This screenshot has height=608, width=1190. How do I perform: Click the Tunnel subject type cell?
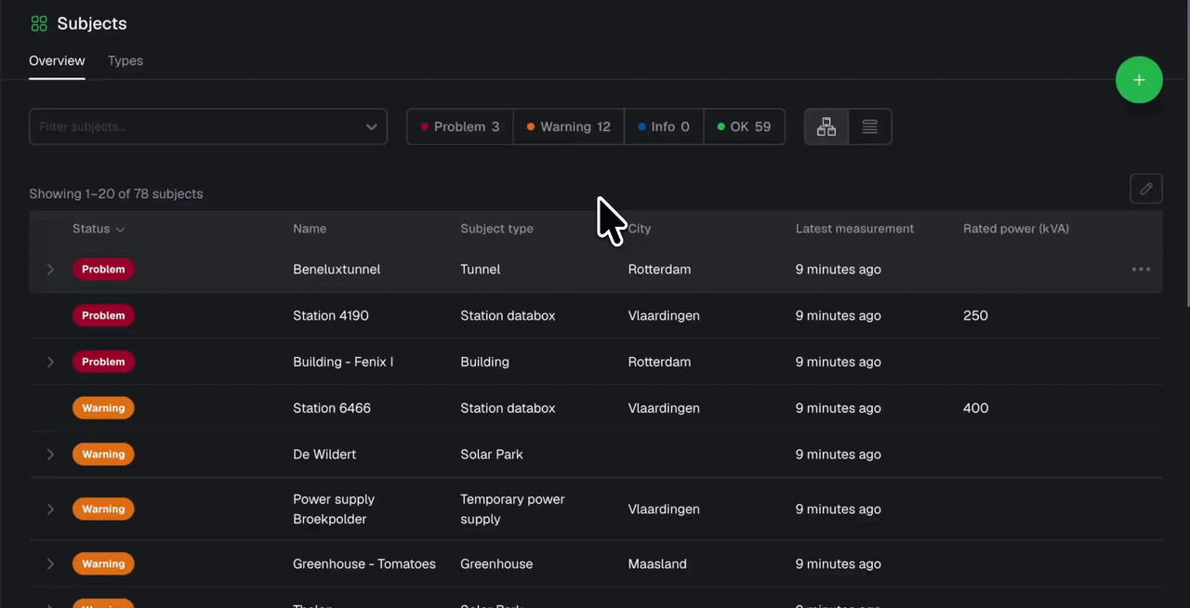tap(481, 270)
